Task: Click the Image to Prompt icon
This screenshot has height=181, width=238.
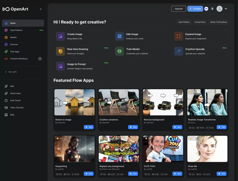Action: (x=60, y=66)
